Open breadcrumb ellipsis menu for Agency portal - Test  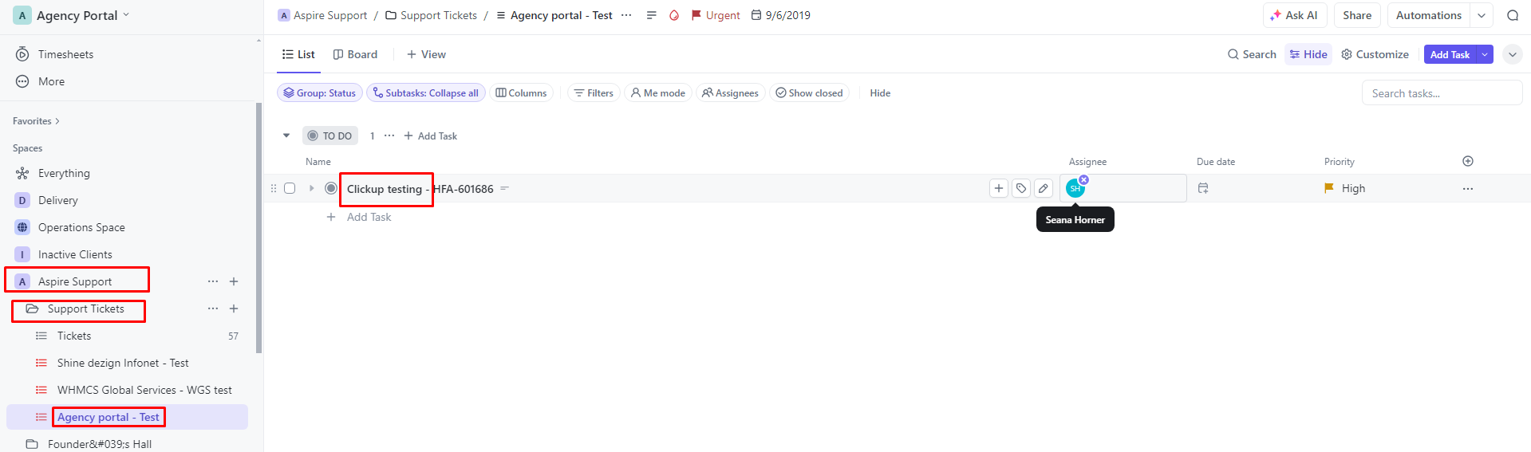pyautogui.click(x=626, y=15)
